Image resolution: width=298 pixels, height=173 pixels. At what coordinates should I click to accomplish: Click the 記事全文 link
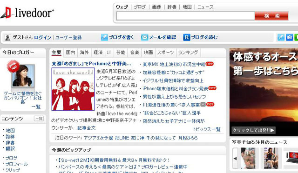[87, 128]
